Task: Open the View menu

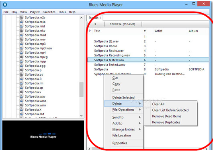Action: coord(23,12)
